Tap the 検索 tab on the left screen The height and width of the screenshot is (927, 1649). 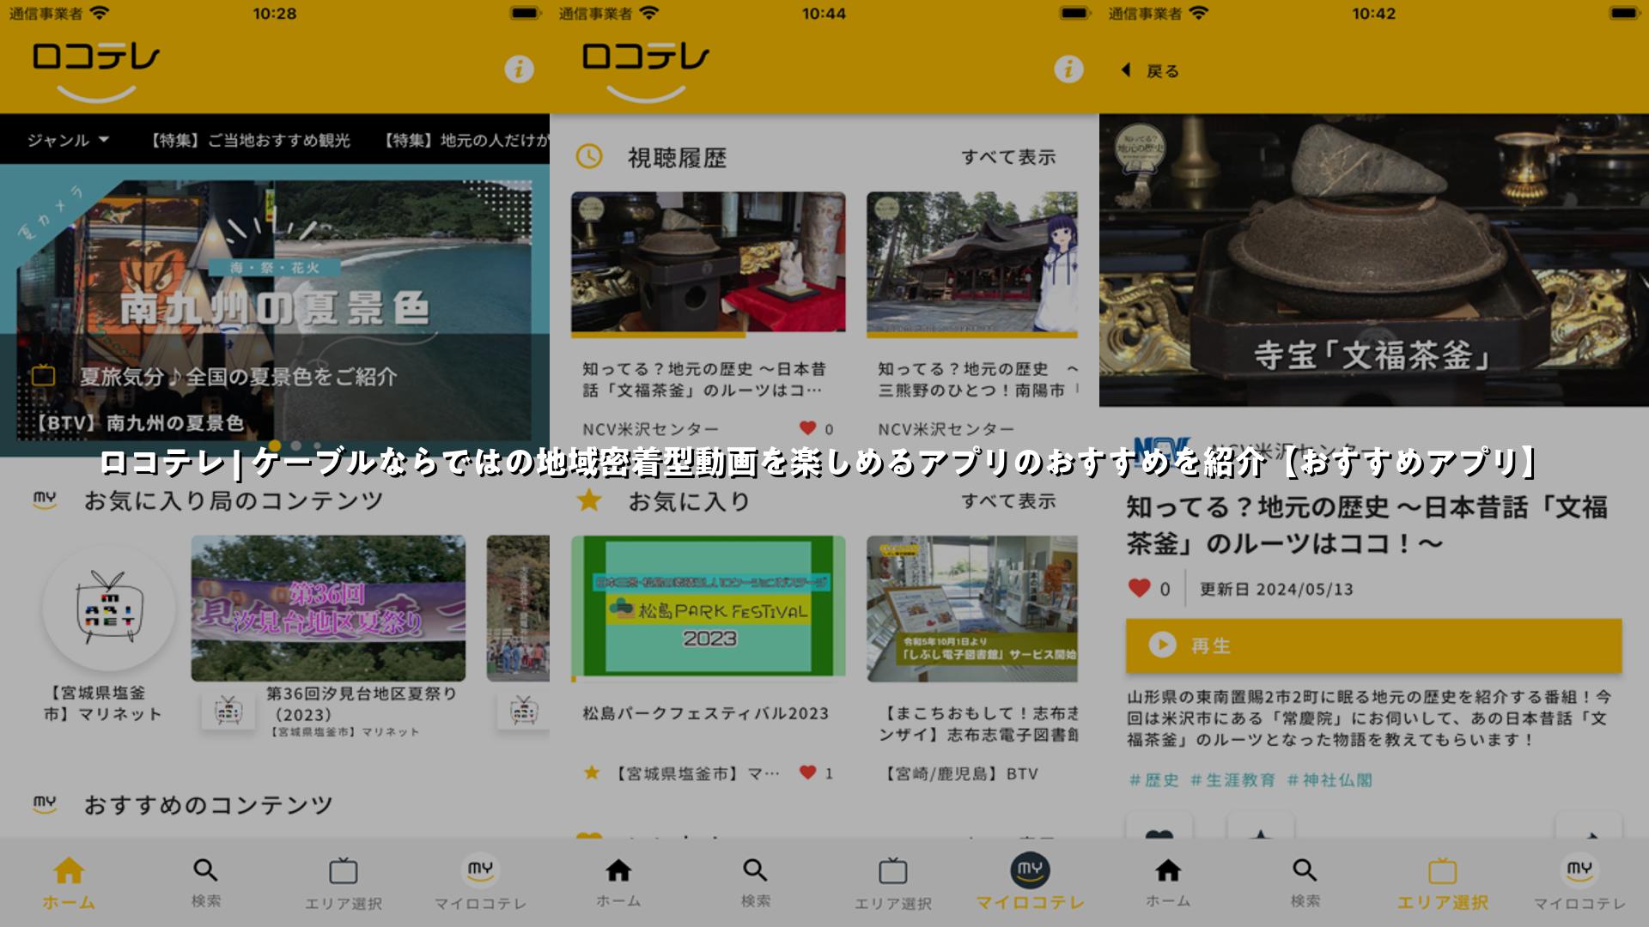click(206, 882)
